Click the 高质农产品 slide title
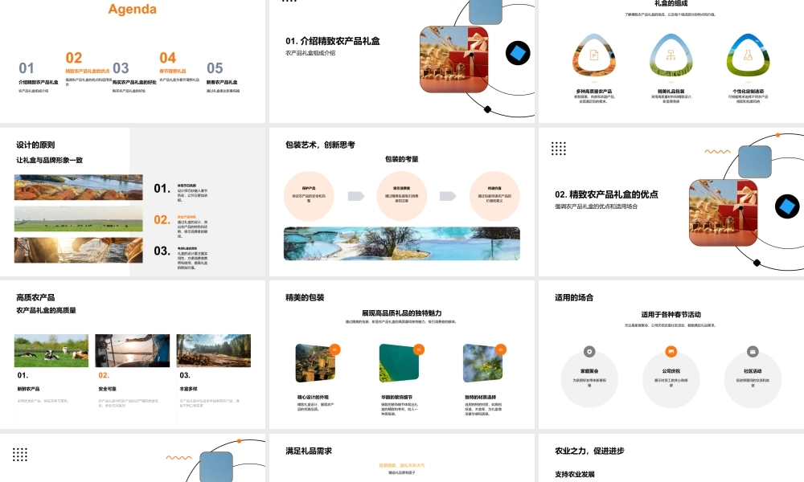 pyautogui.click(x=35, y=297)
